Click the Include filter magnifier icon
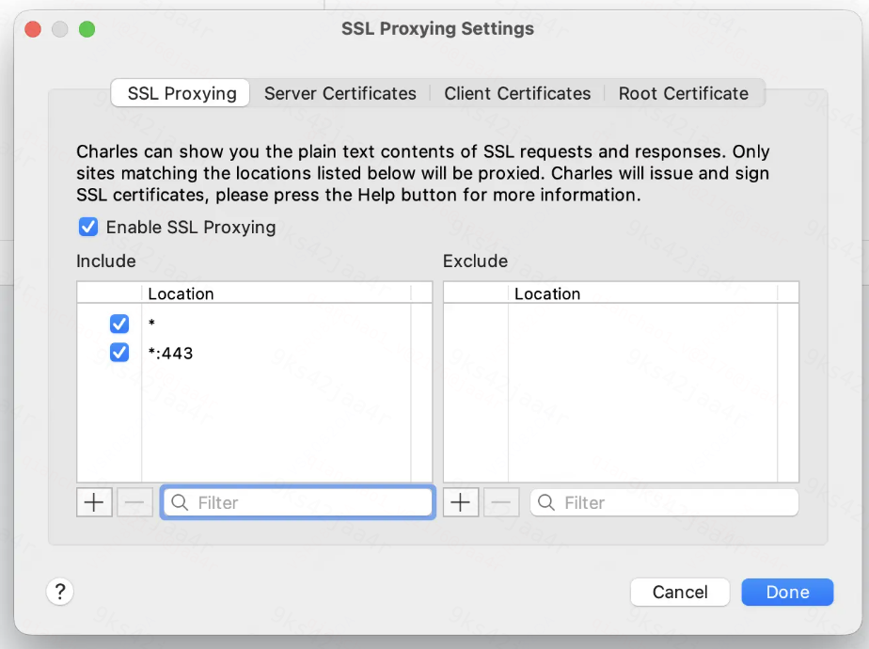This screenshot has width=869, height=649. tap(180, 502)
